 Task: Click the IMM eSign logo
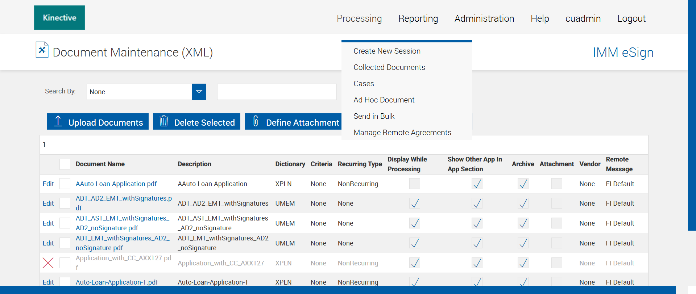click(623, 52)
